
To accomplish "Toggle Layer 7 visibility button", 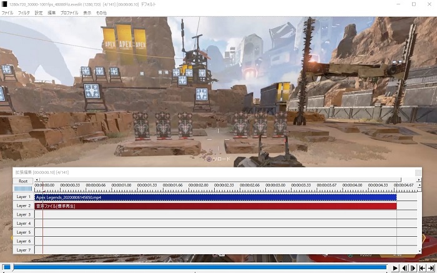I will click(x=24, y=250).
